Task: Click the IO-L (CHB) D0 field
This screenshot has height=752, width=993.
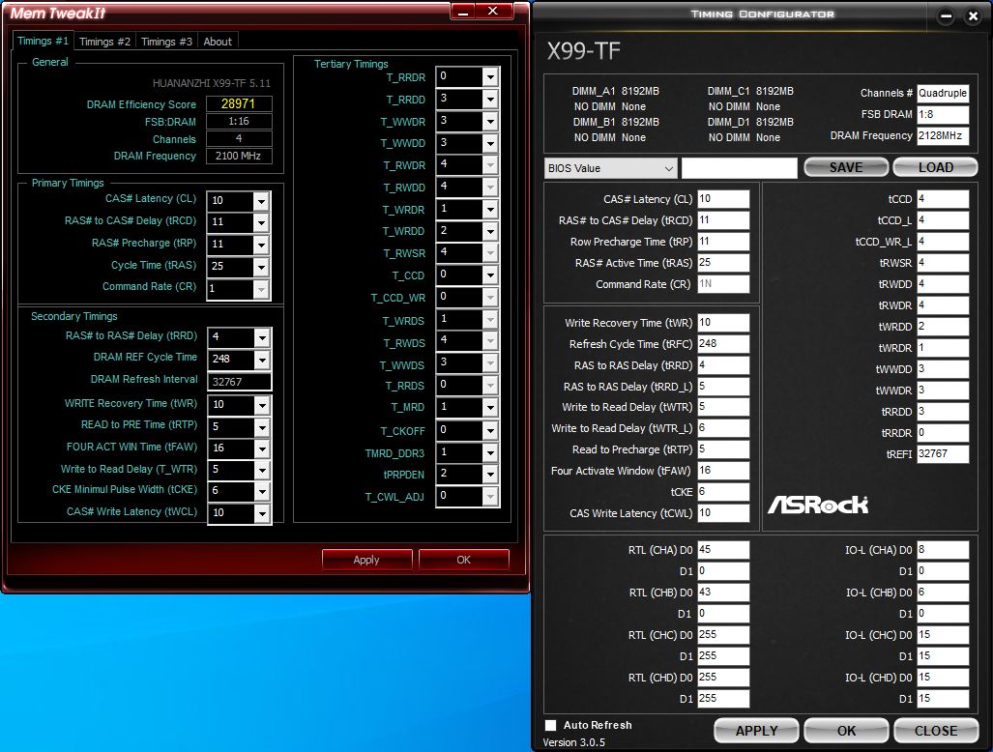Action: [x=943, y=593]
